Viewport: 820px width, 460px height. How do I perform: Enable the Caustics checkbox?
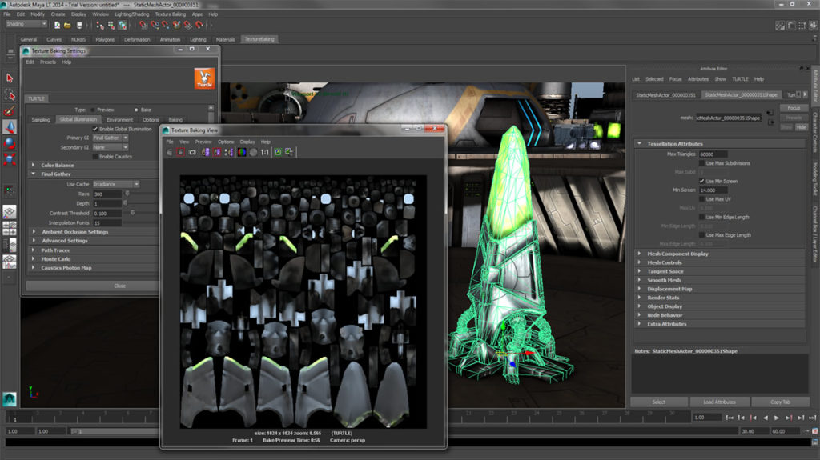point(95,156)
